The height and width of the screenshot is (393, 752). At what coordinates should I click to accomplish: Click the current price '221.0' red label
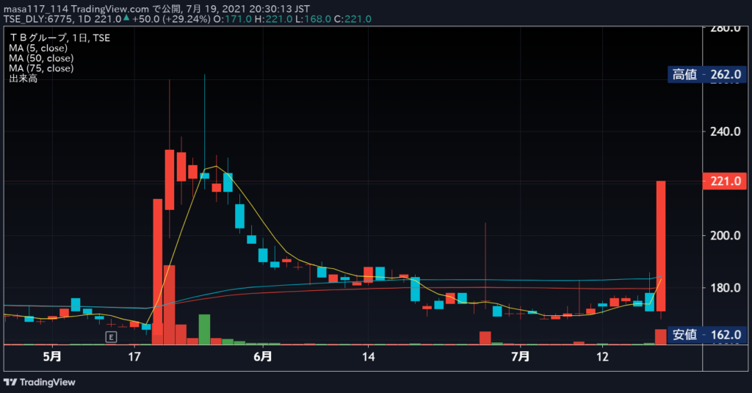[725, 181]
